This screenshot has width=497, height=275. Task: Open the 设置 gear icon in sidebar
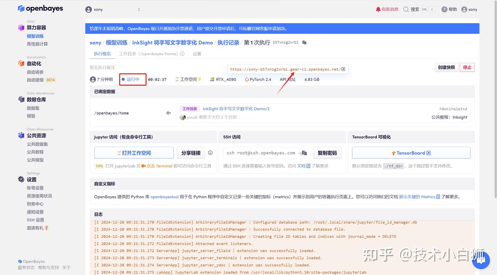point(22,179)
